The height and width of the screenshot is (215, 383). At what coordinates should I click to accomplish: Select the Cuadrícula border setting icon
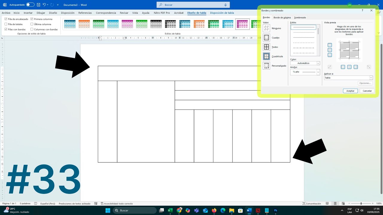(266, 56)
